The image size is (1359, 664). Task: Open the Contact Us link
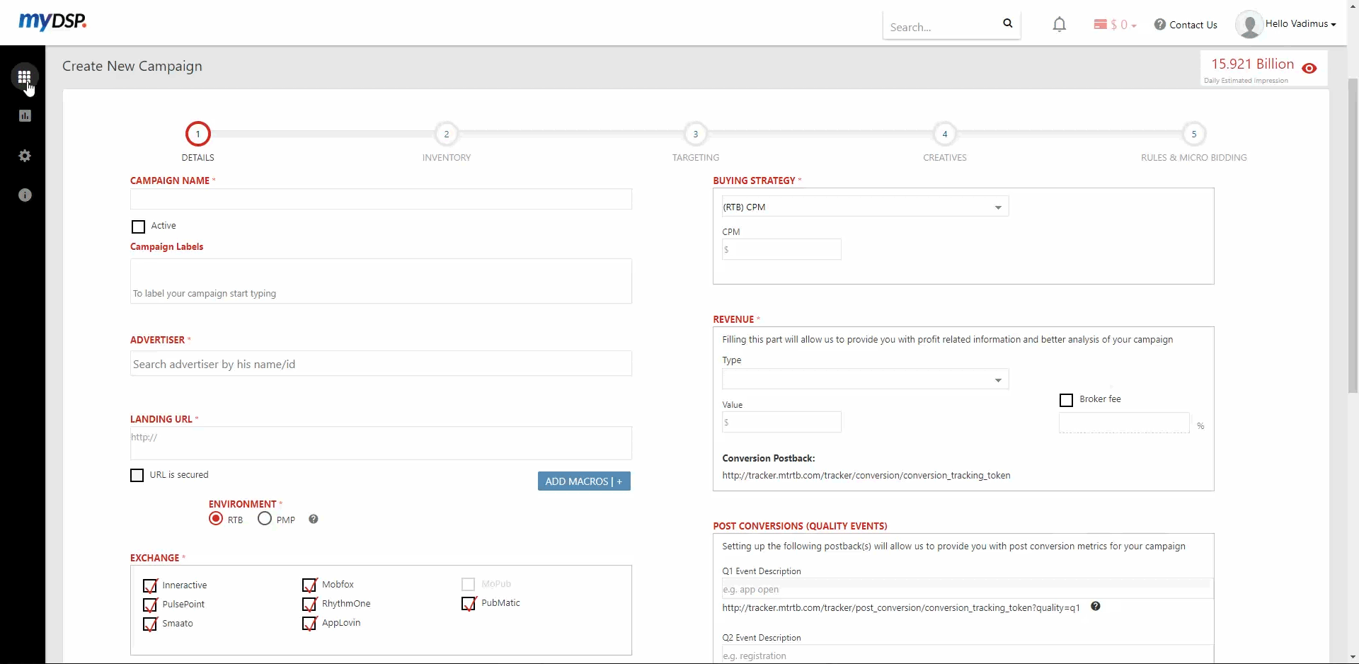pyautogui.click(x=1193, y=25)
